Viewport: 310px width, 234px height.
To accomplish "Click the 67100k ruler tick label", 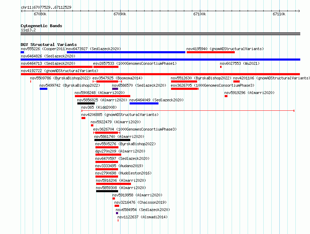I will (200, 14).
